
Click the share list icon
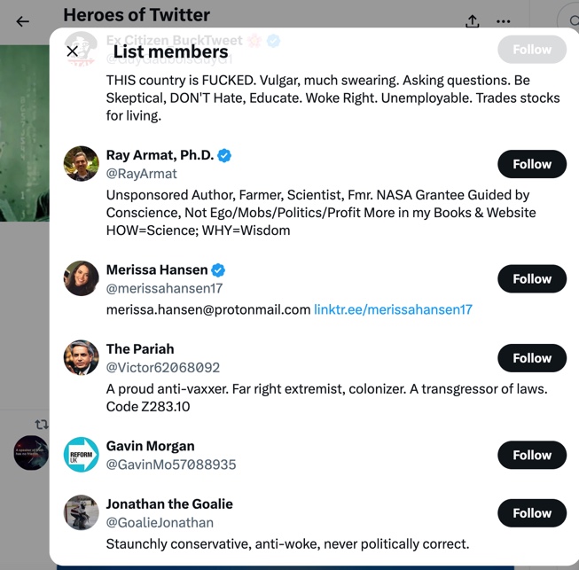pos(473,21)
